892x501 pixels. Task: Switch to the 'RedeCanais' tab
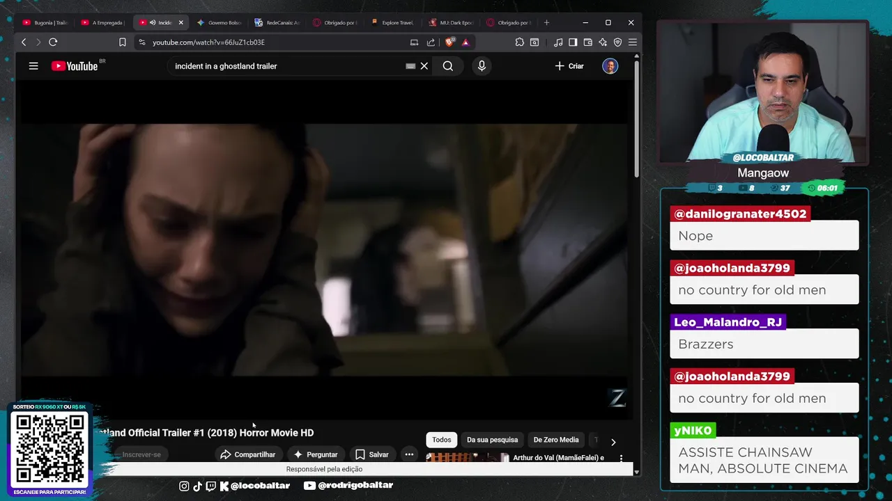pyautogui.click(x=277, y=23)
